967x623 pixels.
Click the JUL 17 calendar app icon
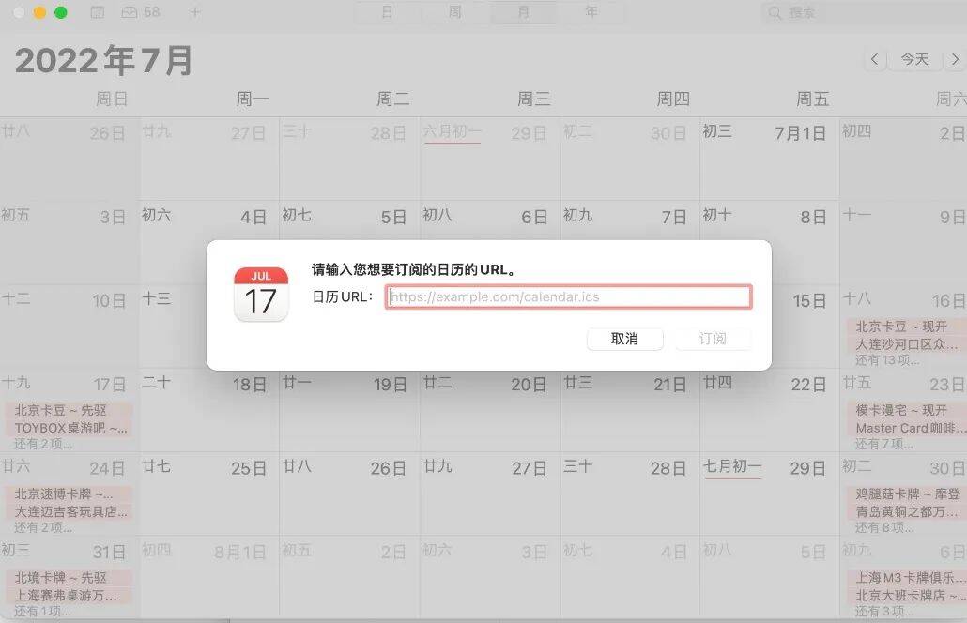261,295
